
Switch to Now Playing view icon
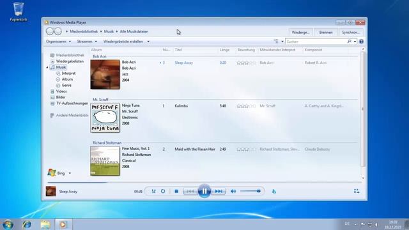(x=357, y=191)
